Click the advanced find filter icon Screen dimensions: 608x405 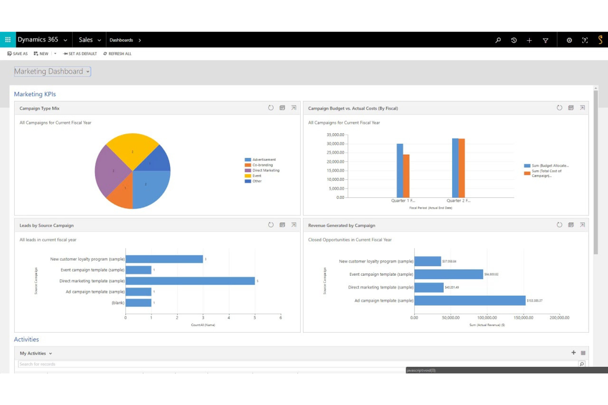point(546,40)
